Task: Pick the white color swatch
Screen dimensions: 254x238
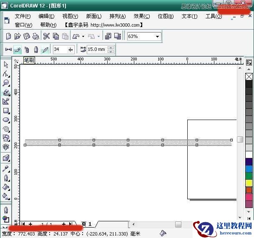Action: 249,155
